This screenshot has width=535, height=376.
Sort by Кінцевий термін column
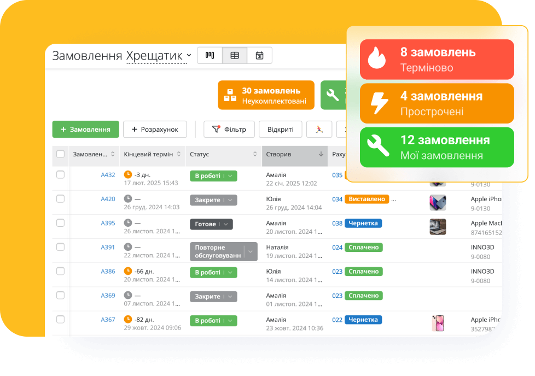(152, 155)
